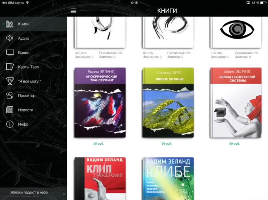
Task: Open the Клип Трансерфинг book cover
Action: [100, 179]
